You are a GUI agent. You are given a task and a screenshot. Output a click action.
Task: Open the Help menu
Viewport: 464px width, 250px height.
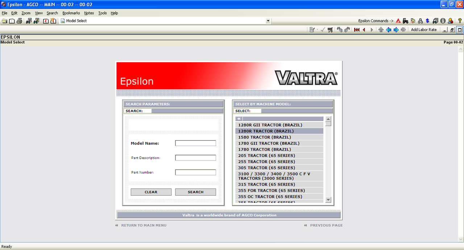(x=114, y=13)
